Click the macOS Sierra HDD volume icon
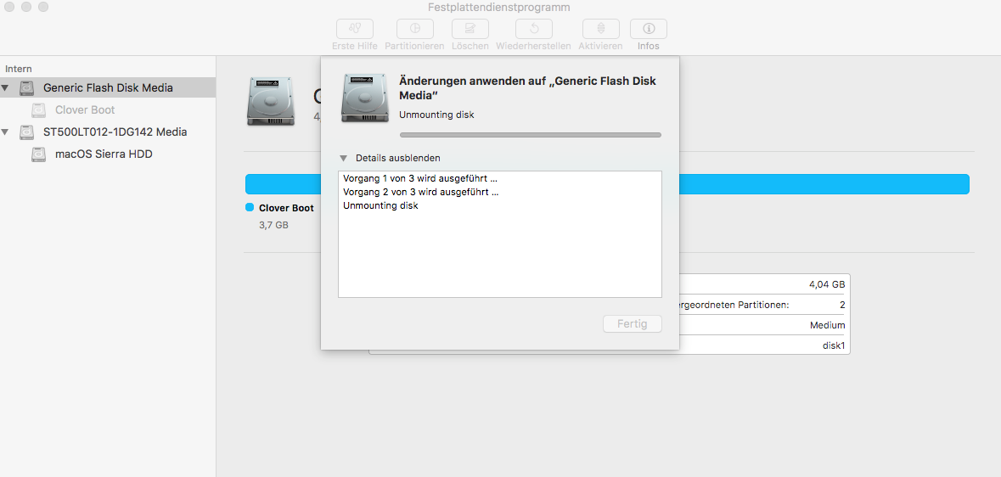1001x477 pixels. click(39, 154)
